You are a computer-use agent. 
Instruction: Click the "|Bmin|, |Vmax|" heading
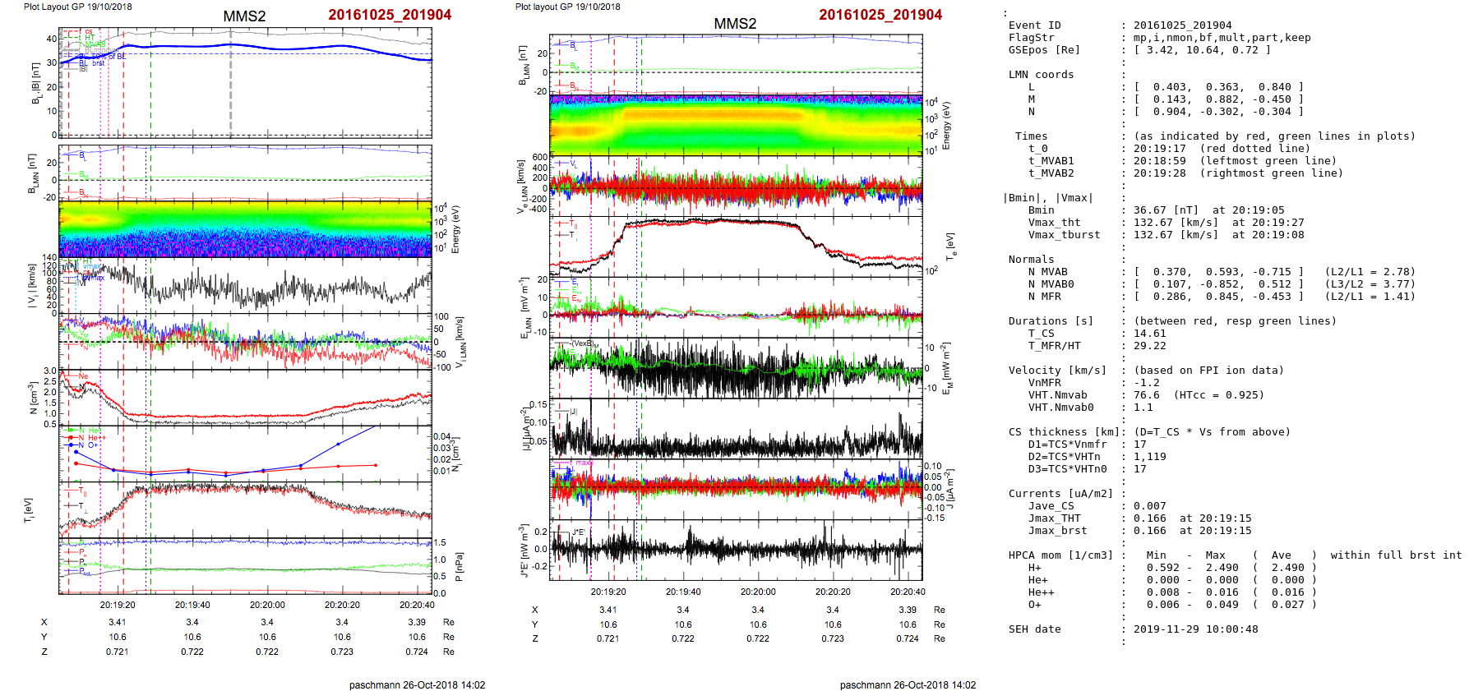pyautogui.click(x=1048, y=198)
